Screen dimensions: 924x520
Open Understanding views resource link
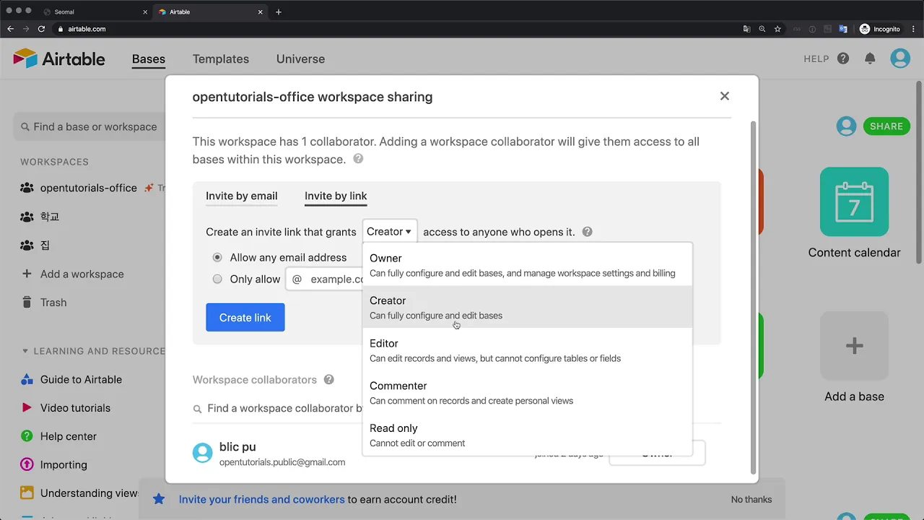(x=90, y=493)
